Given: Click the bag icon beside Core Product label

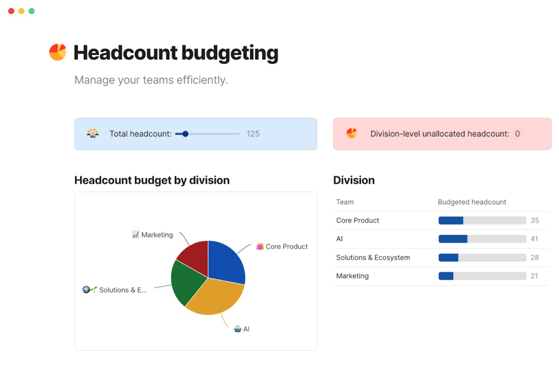Looking at the screenshot, I should [260, 246].
